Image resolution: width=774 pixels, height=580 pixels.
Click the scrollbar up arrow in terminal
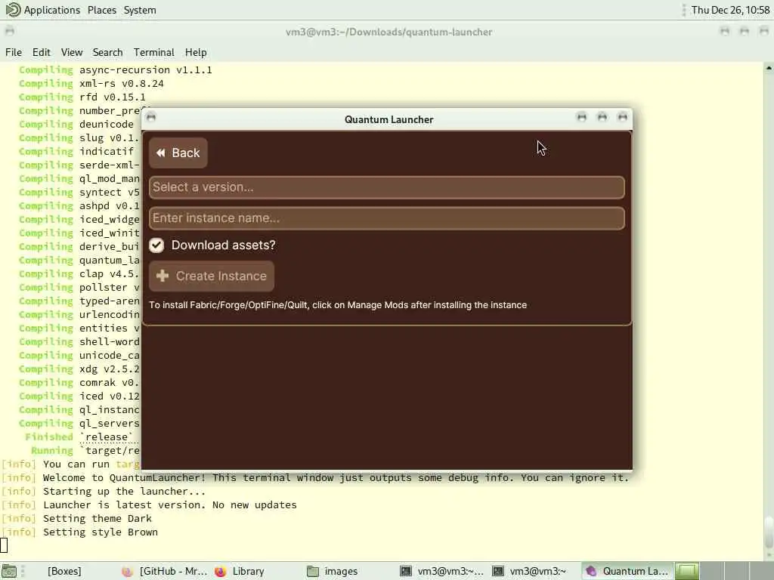click(x=769, y=68)
